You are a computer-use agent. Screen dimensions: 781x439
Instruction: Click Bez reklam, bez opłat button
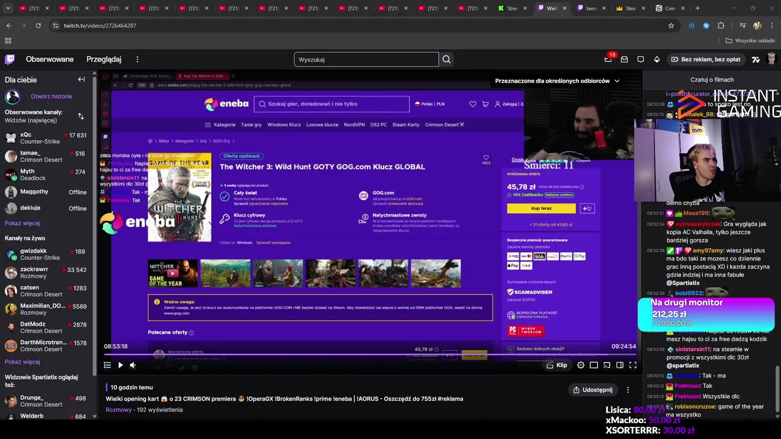coord(705,59)
